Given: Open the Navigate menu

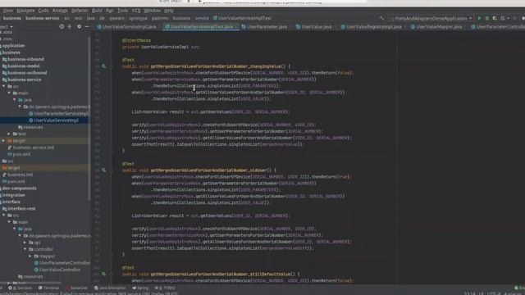Looking at the screenshot, I should (25, 11).
